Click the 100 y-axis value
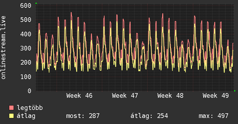 [26, 77]
